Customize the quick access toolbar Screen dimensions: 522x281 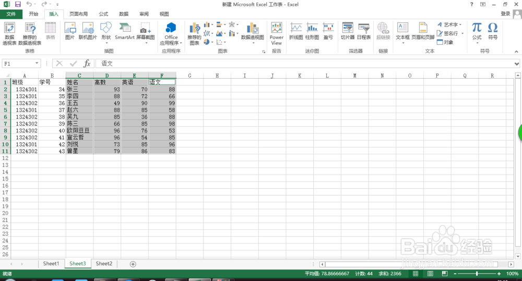tap(57, 4)
